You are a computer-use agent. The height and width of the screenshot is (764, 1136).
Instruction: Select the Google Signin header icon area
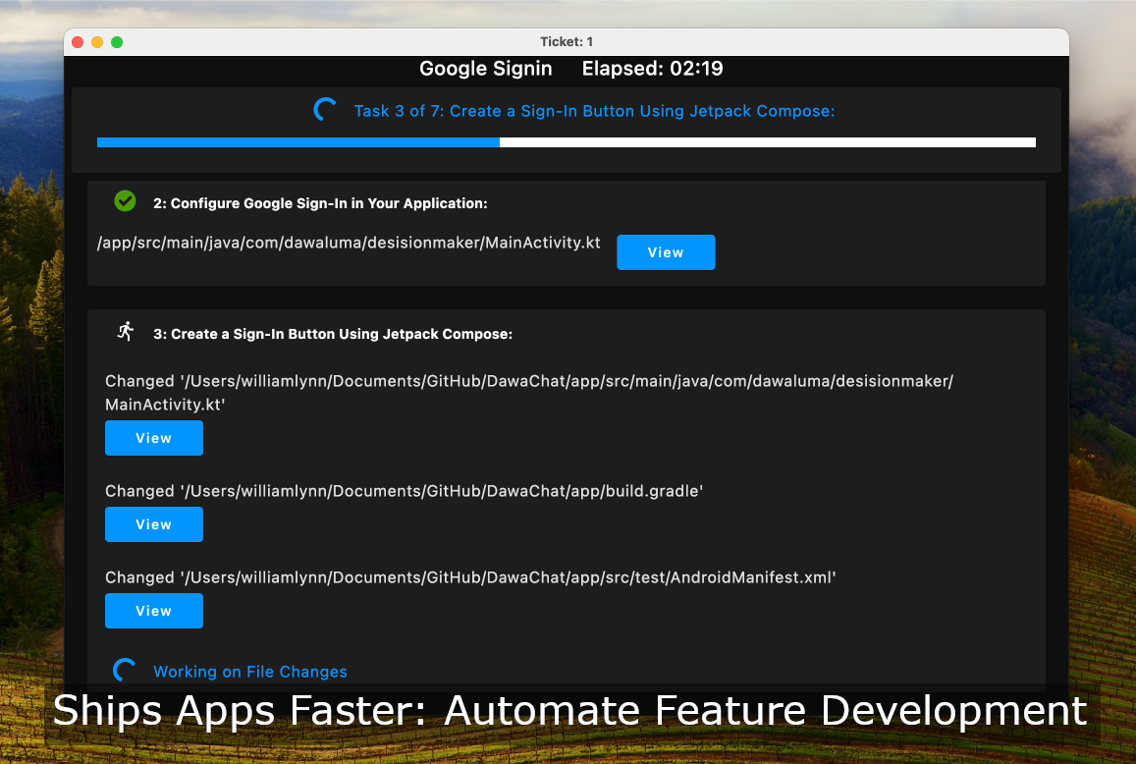point(486,69)
